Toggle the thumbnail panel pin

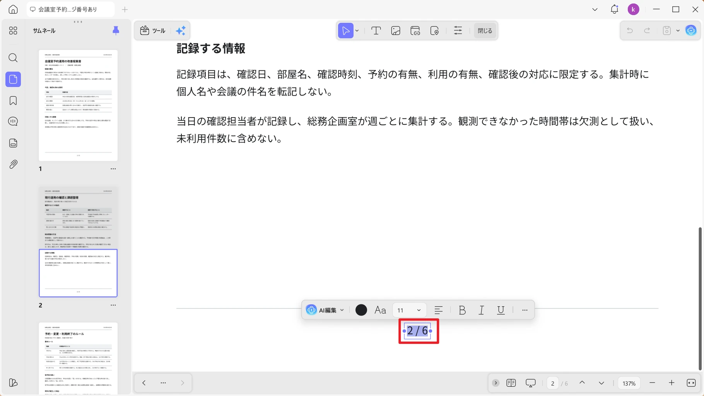(116, 31)
